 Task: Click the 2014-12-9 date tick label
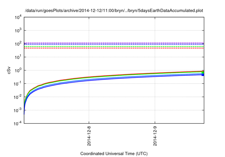coord(155,136)
